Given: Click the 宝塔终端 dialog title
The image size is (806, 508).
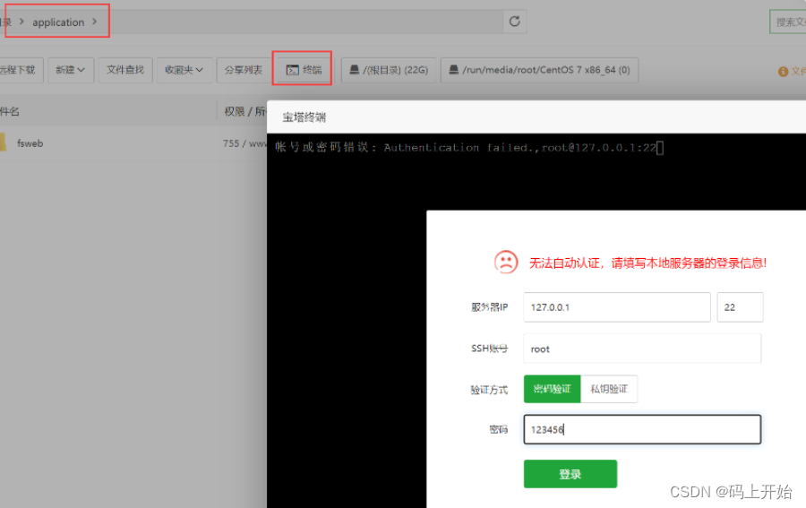Looking at the screenshot, I should tap(304, 117).
